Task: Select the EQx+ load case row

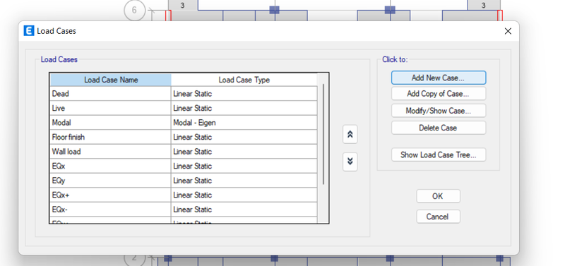Action: [184, 195]
